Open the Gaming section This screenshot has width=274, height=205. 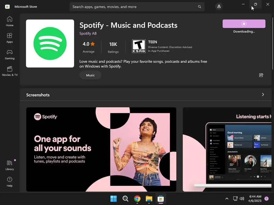click(x=10, y=54)
